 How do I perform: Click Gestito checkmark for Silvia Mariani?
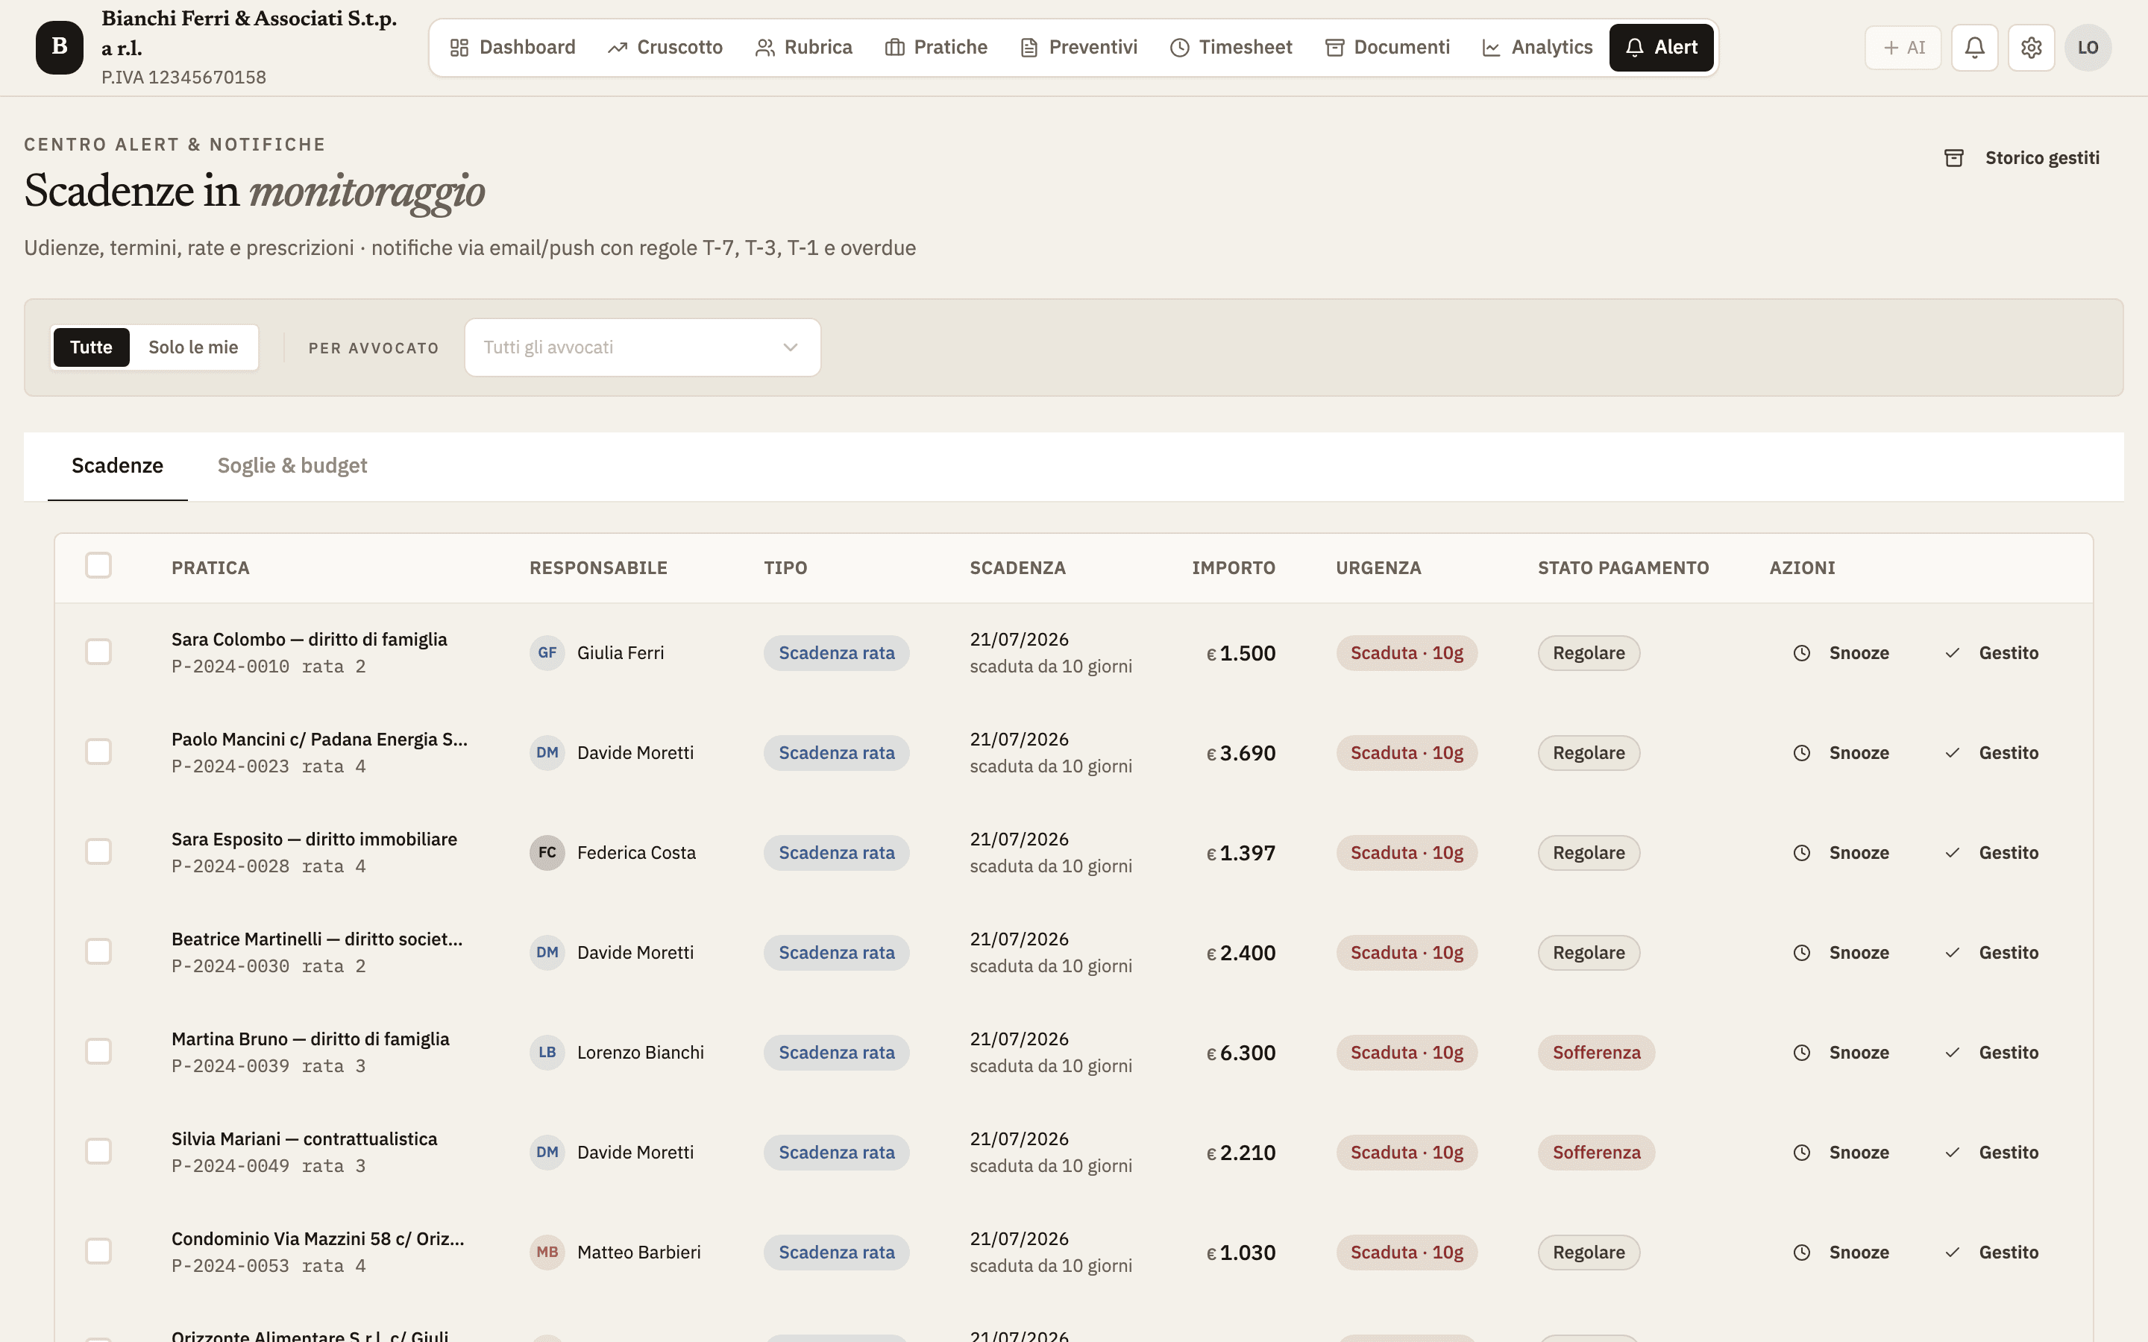[x=1952, y=1152]
